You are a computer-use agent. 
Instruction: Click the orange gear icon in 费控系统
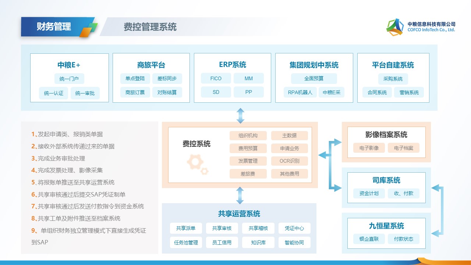click(x=197, y=165)
